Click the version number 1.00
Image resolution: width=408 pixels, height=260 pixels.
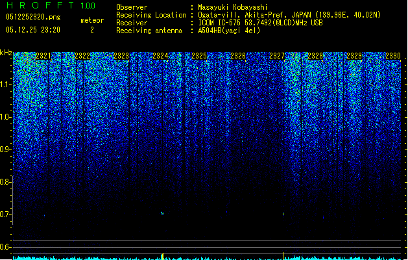(x=88, y=5)
